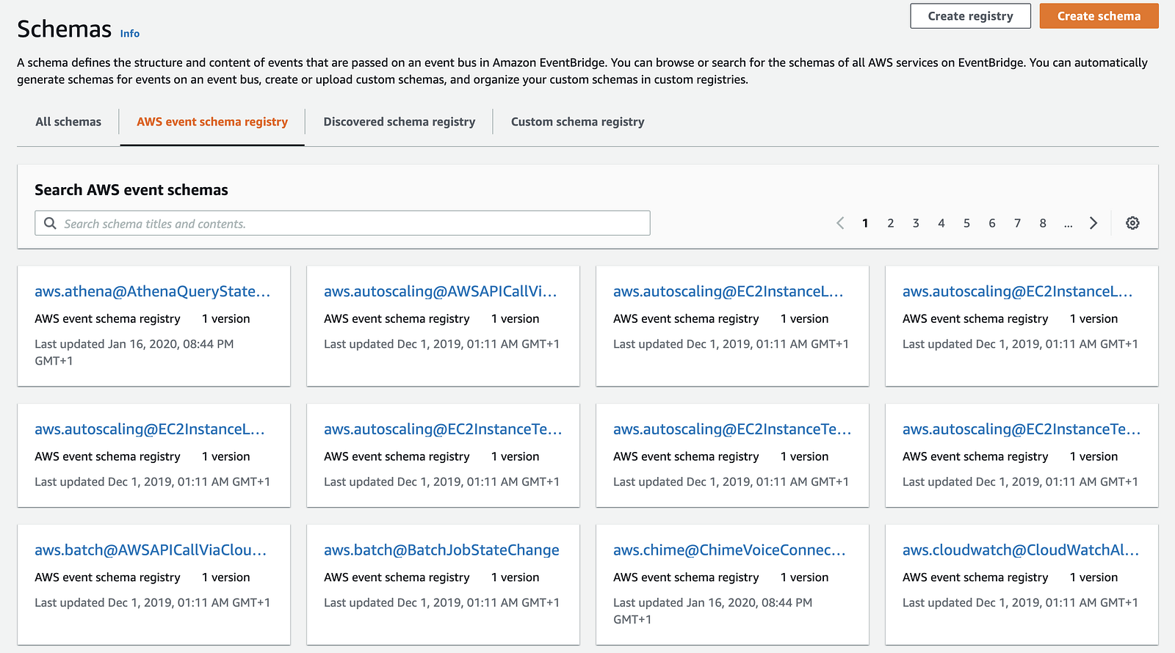The width and height of the screenshot is (1175, 653).
Task: Open the aws.chime@ChimeVoiceConnec schema
Action: click(729, 550)
